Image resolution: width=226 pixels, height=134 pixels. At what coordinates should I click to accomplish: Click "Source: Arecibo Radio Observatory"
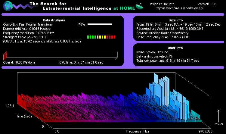(163, 33)
